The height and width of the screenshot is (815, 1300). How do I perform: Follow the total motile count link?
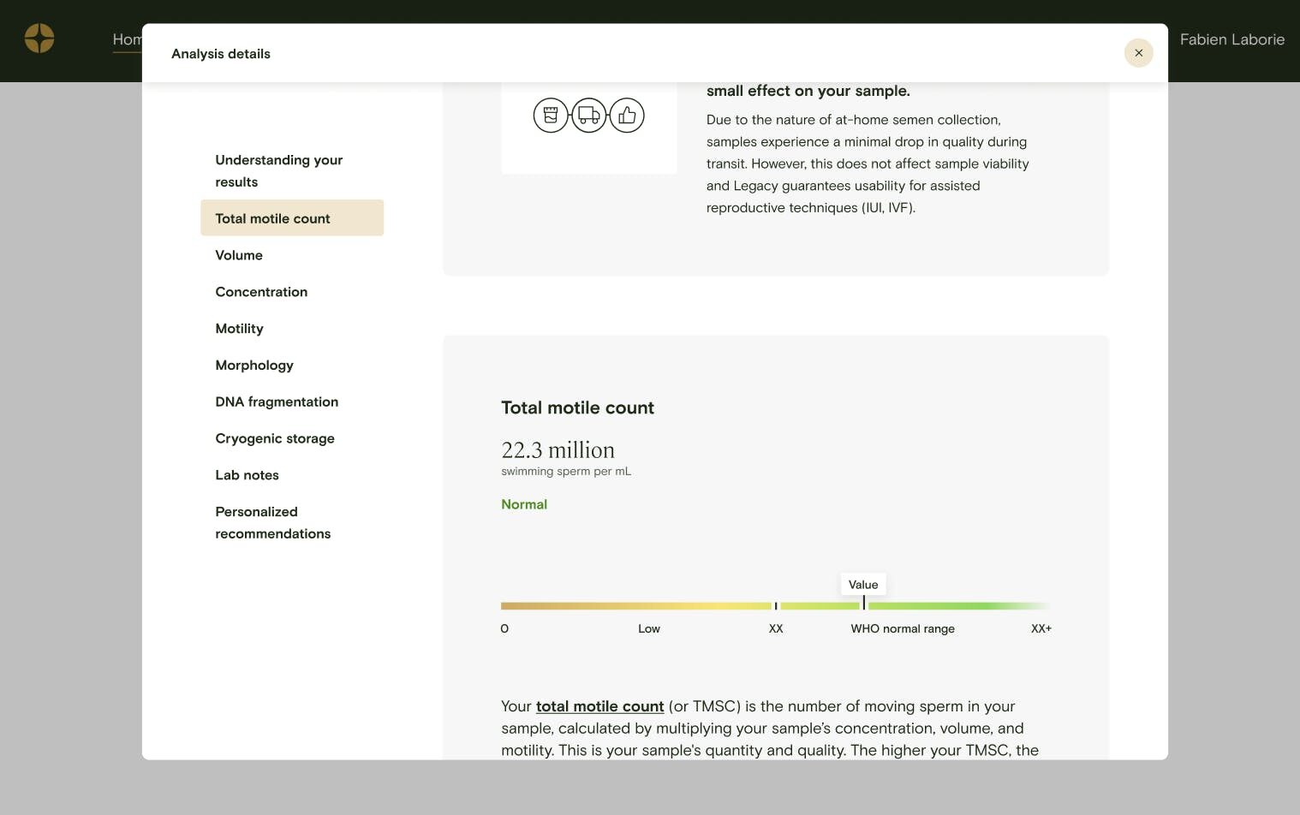coord(599,706)
